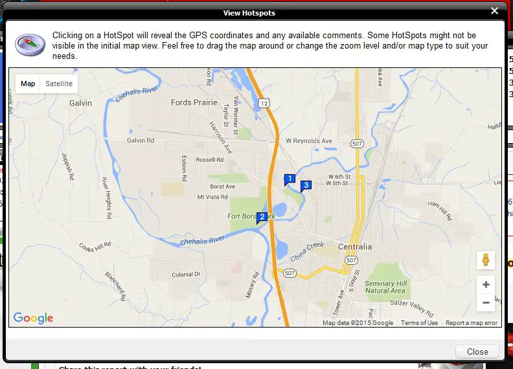The height and width of the screenshot is (369, 513).
Task: Open the Terms of Use link
Action: point(419,322)
